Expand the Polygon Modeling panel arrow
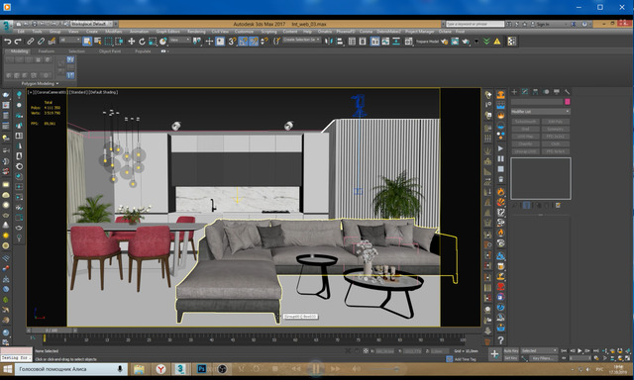 click(x=57, y=83)
